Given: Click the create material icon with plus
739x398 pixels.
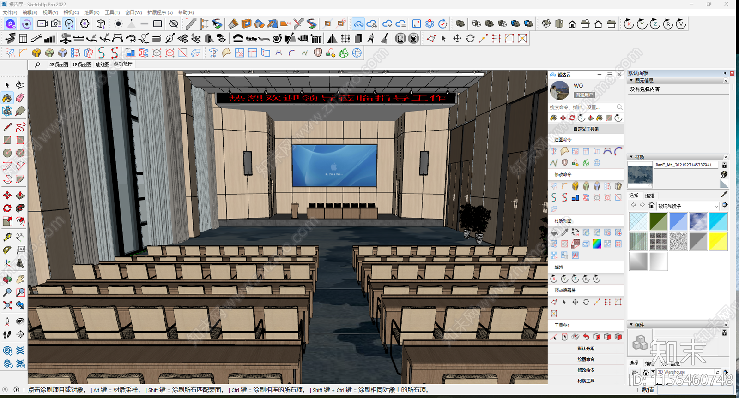Looking at the screenshot, I should 724,174.
